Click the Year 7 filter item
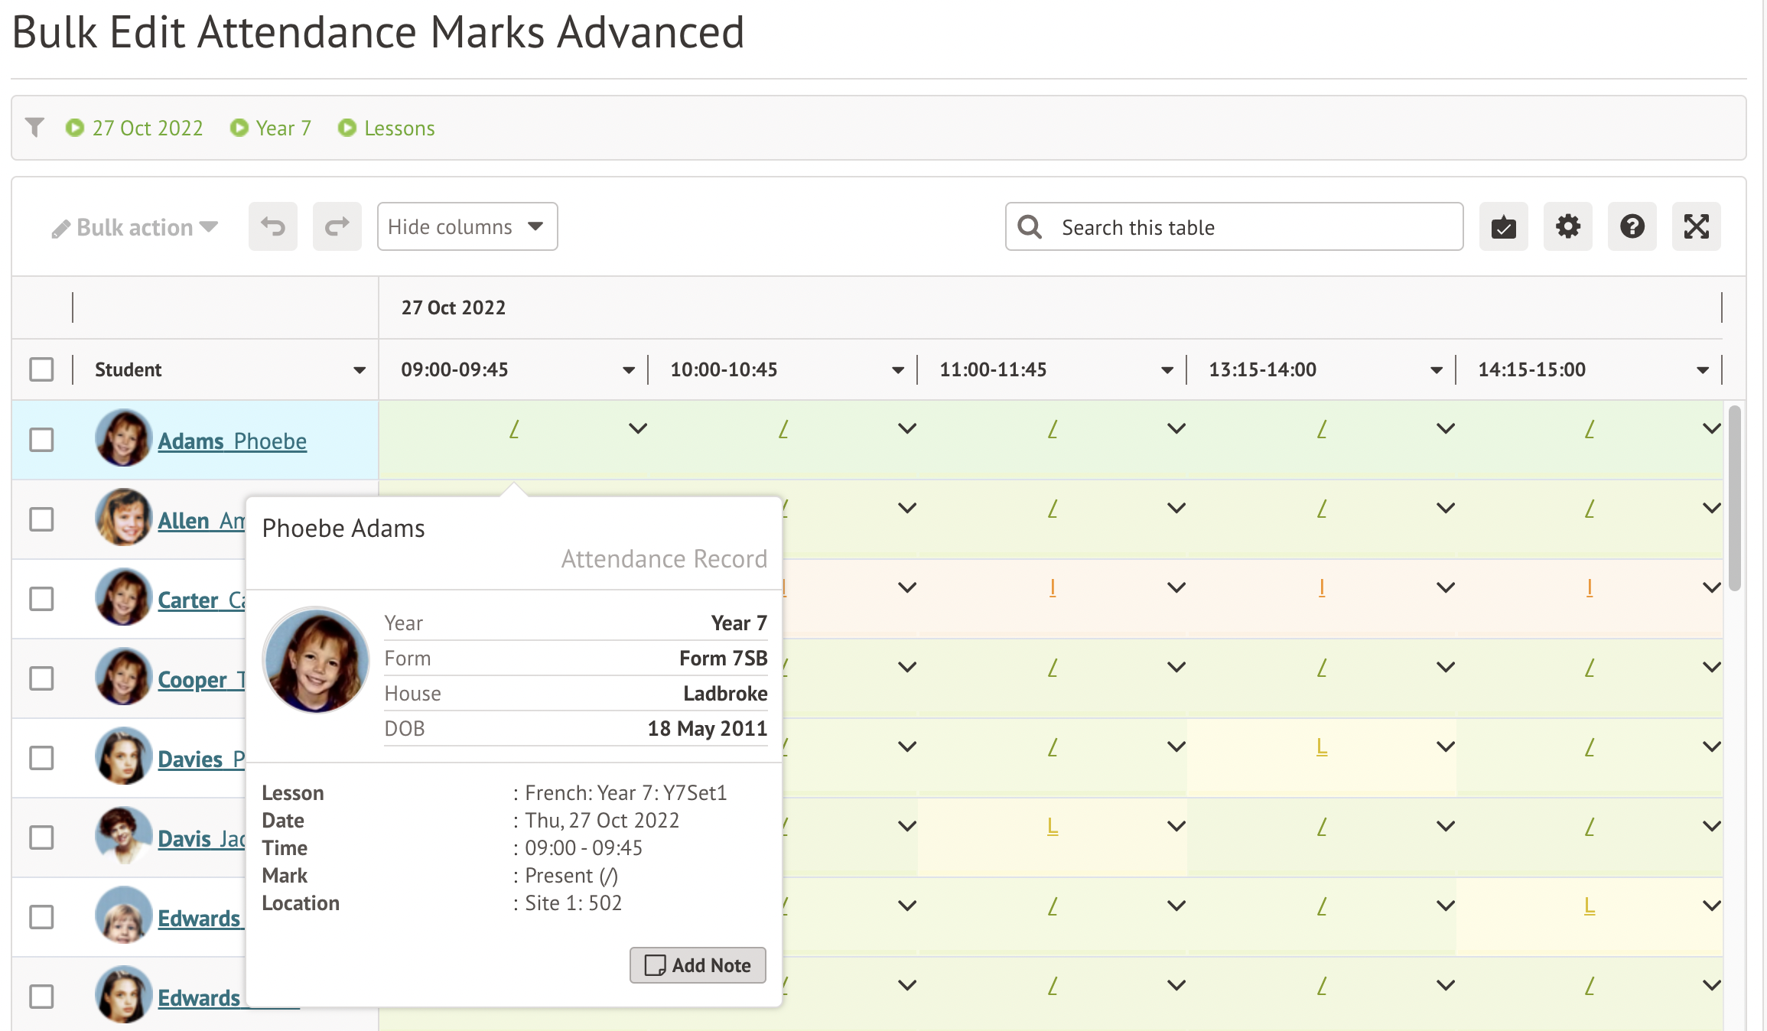Viewport: 1767px width, 1031px height. click(272, 128)
